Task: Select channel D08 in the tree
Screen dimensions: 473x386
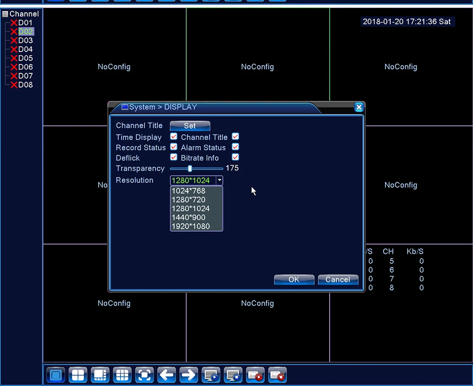Action: coord(26,85)
